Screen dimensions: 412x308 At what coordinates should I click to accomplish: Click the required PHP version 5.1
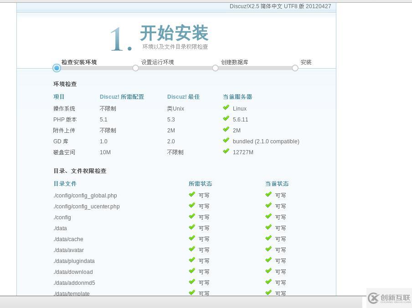point(103,120)
